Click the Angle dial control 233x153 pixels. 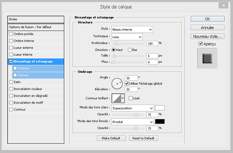click(x=117, y=84)
